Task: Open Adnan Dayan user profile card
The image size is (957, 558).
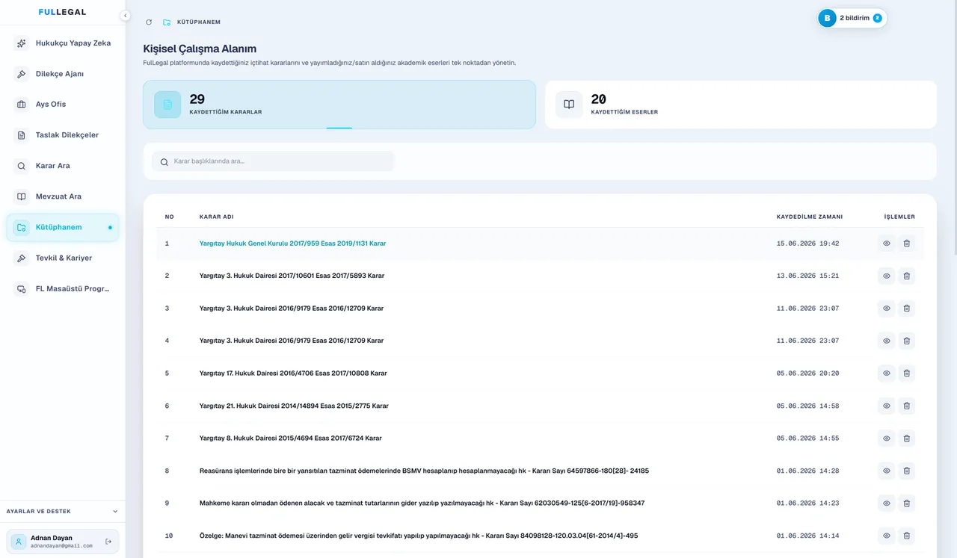Action: [63, 542]
